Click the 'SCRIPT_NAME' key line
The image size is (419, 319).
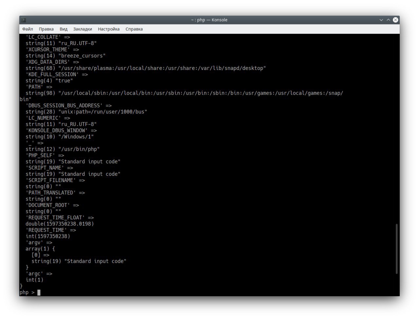49,168
